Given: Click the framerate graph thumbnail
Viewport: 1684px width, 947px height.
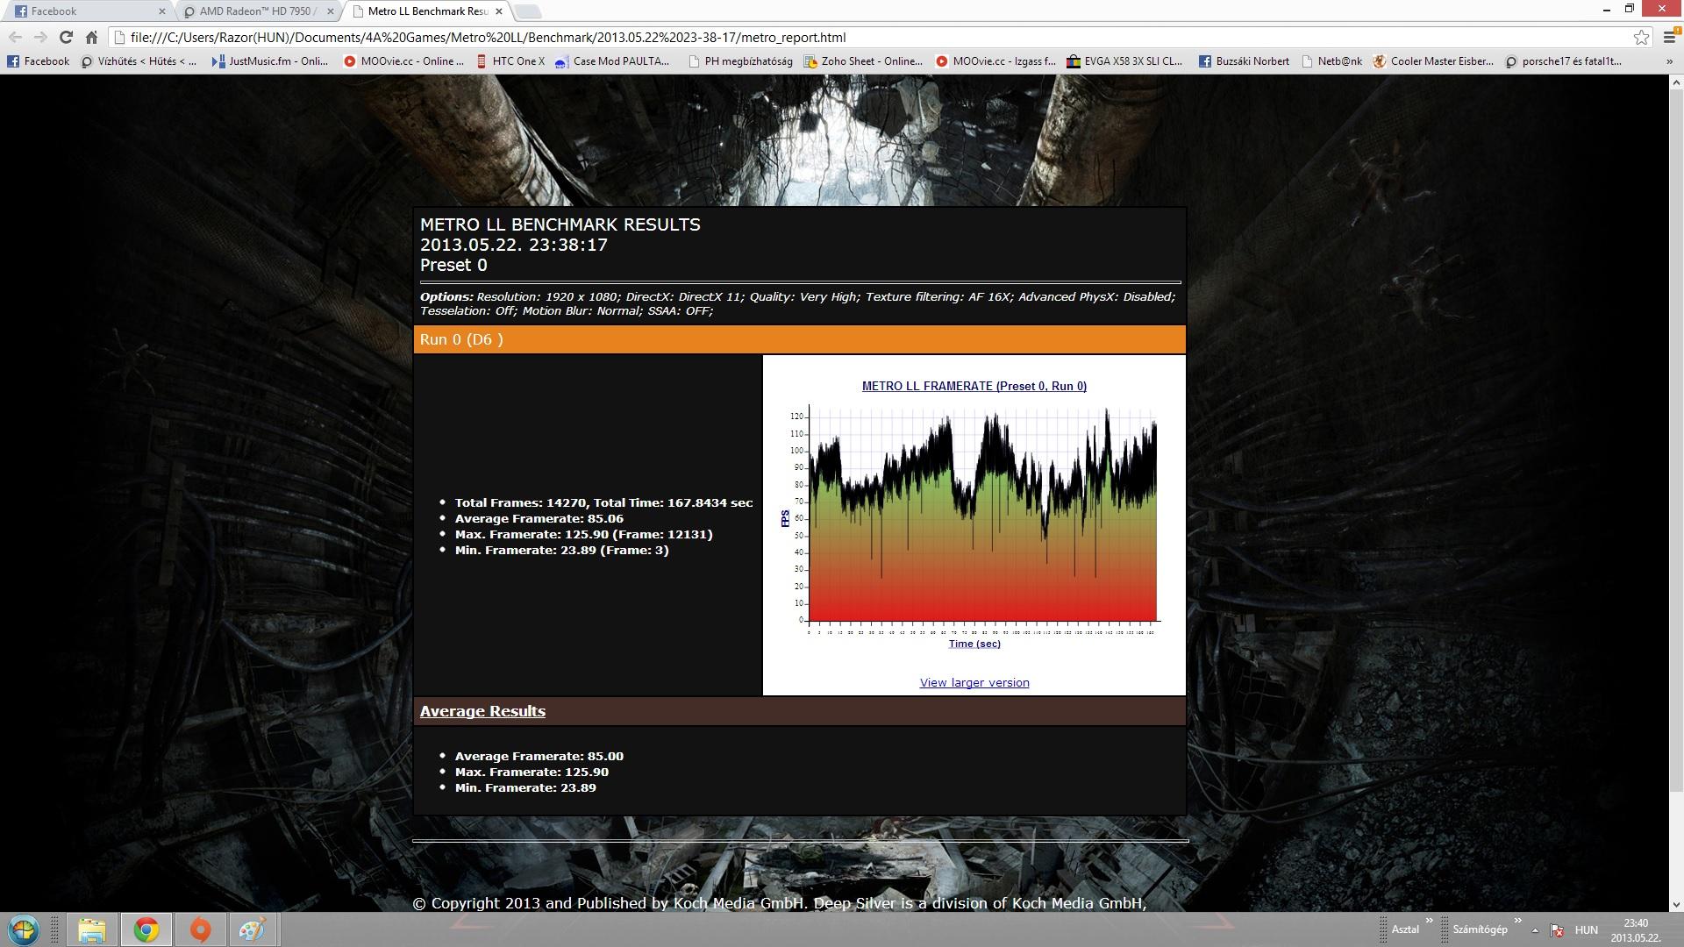Looking at the screenshot, I should (974, 517).
